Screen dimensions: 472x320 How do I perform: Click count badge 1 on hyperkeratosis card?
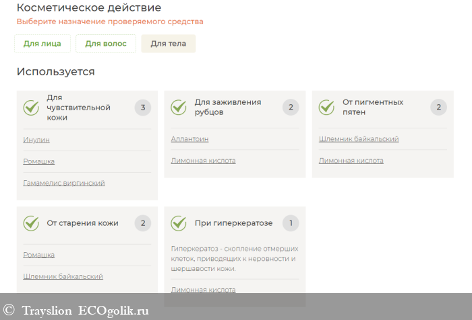[290, 223]
